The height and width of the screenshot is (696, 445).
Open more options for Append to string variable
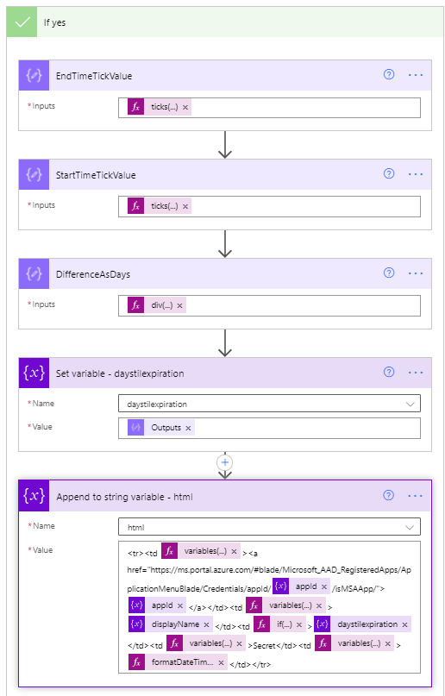416,496
